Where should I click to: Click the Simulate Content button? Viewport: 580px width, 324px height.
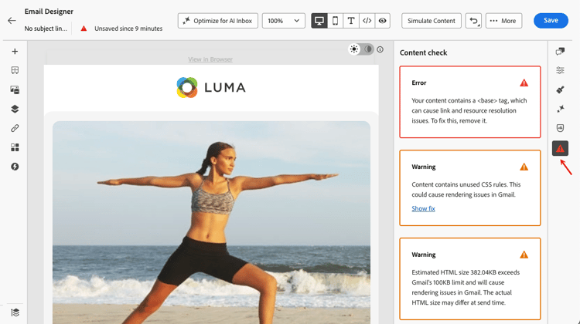point(432,21)
